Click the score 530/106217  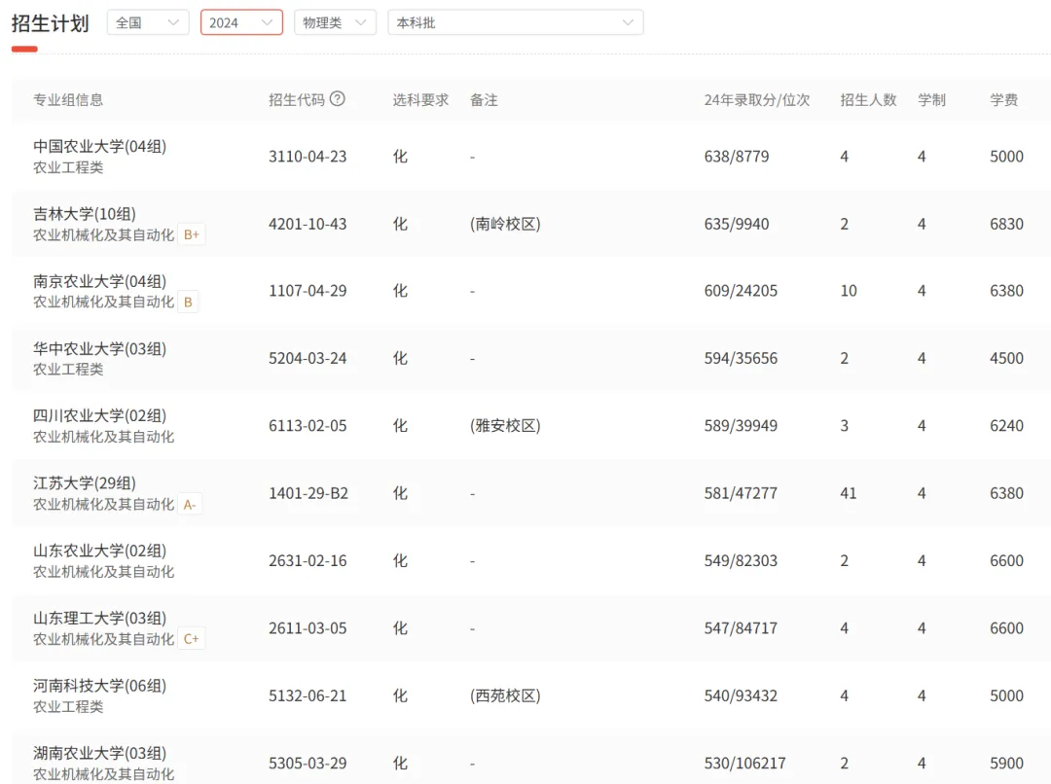(x=744, y=764)
